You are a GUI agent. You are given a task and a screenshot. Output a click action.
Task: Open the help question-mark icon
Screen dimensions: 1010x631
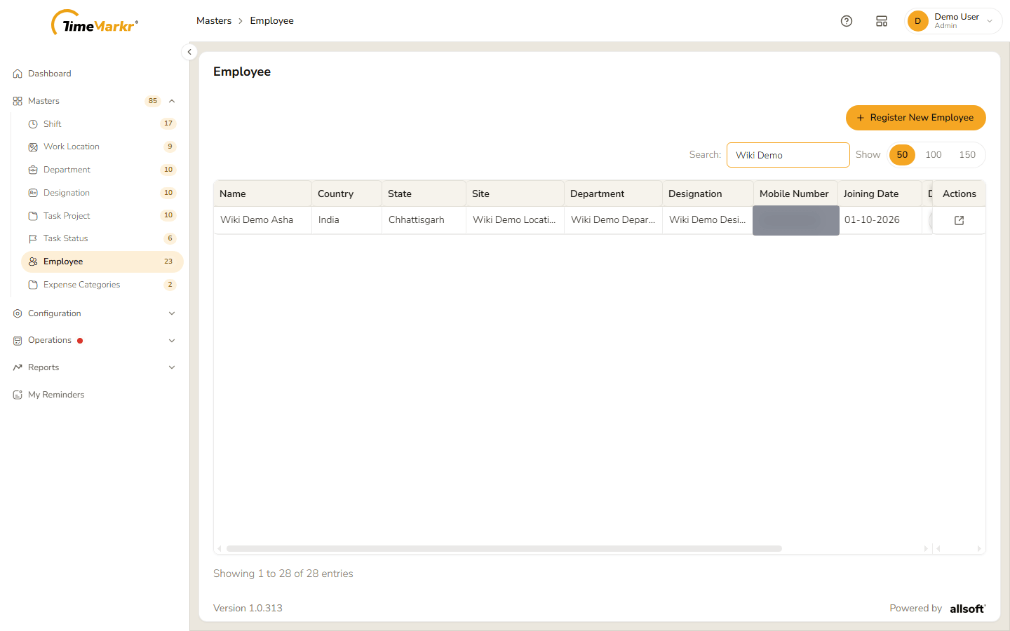pos(847,21)
